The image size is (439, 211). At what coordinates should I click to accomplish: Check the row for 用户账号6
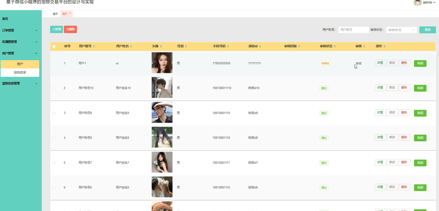(x=54, y=188)
